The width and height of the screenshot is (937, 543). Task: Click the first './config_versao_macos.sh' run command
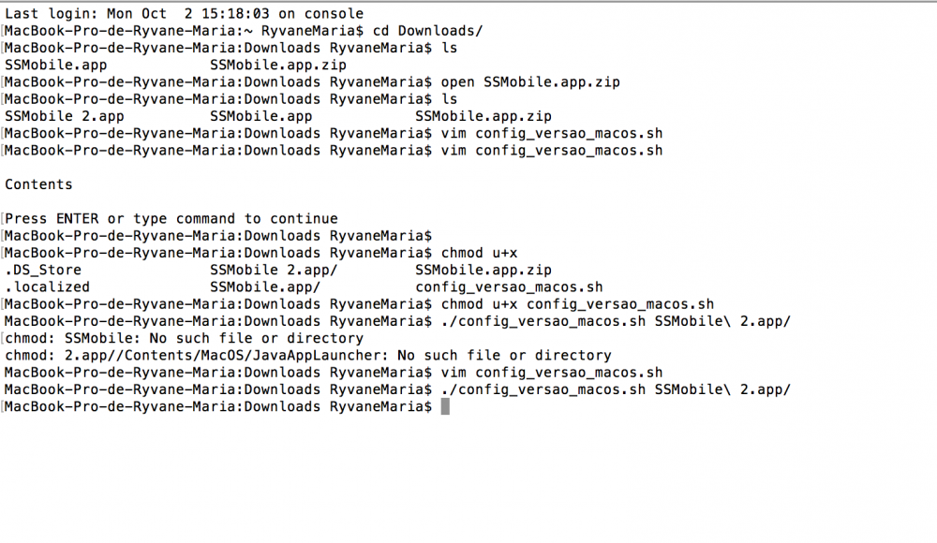(x=617, y=321)
